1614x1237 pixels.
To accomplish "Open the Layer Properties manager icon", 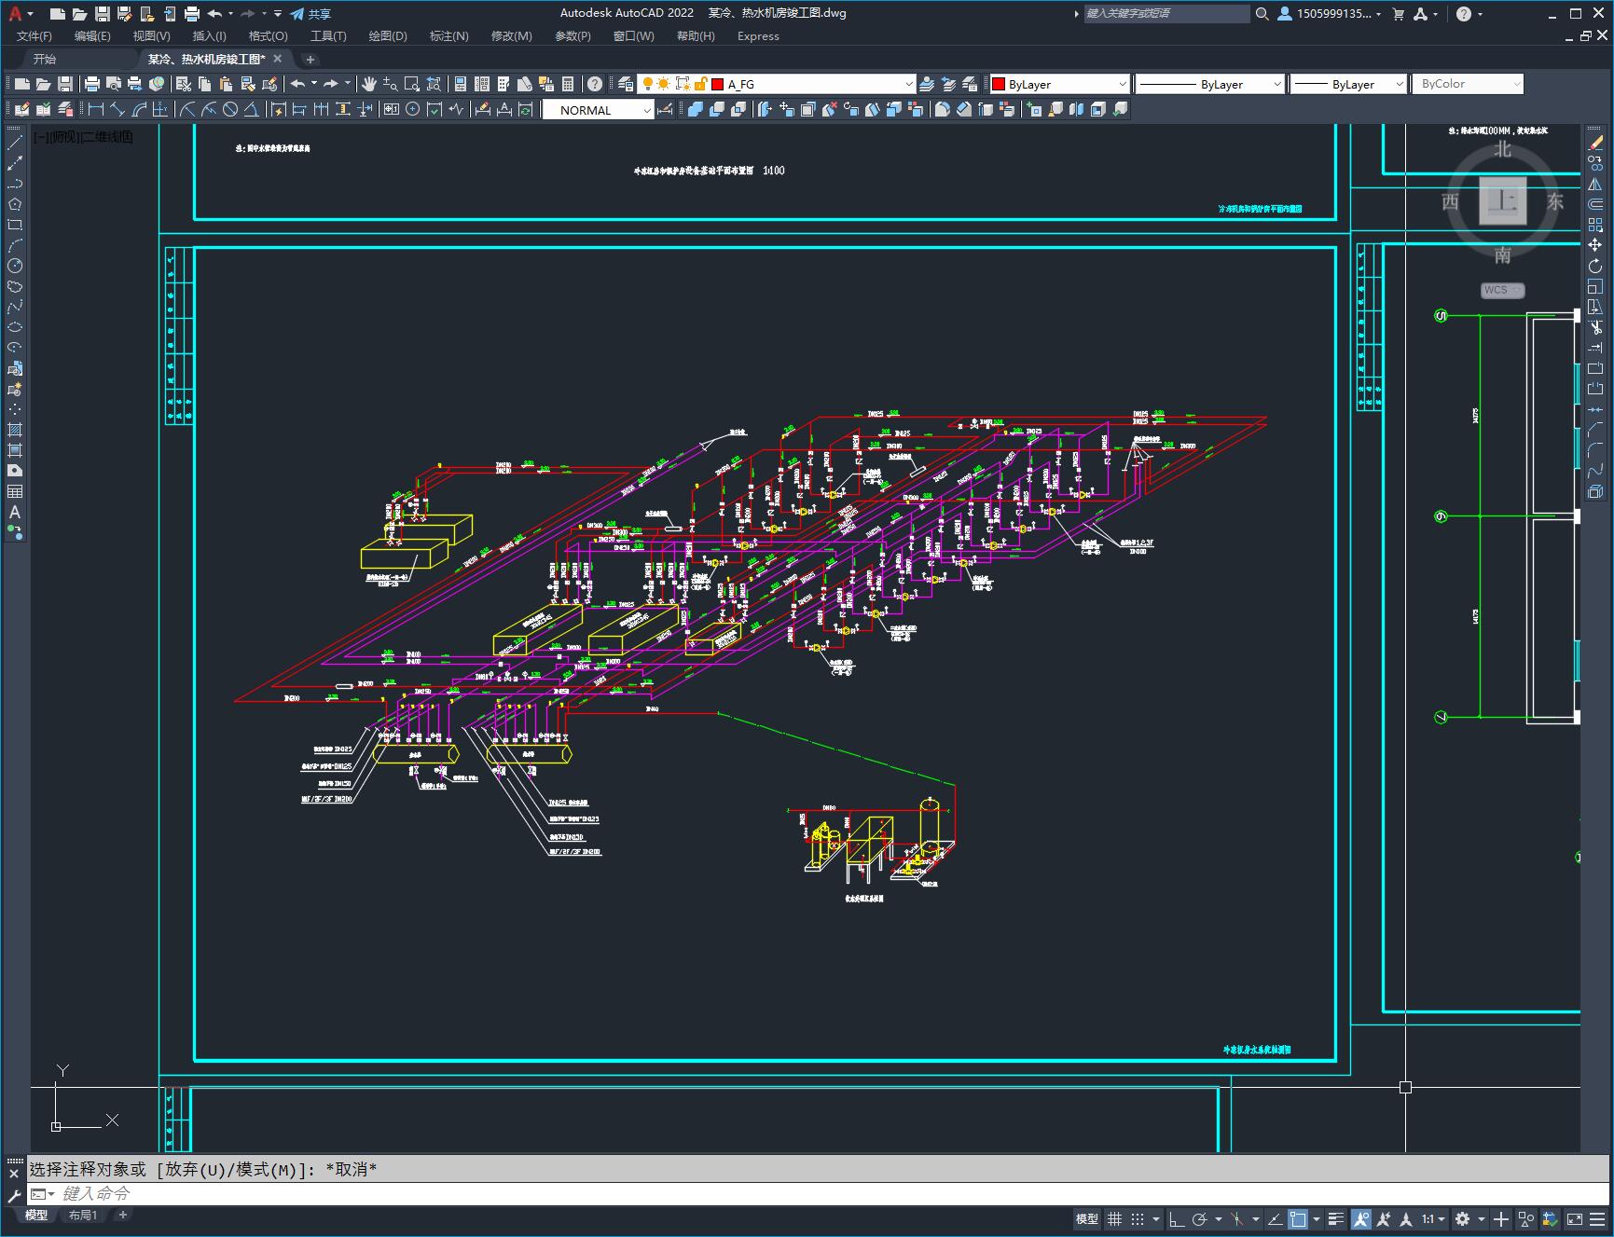I will (x=626, y=84).
